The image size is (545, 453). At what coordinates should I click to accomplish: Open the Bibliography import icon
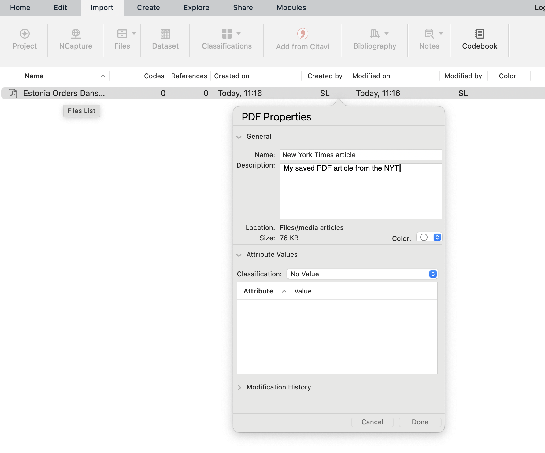[375, 34]
